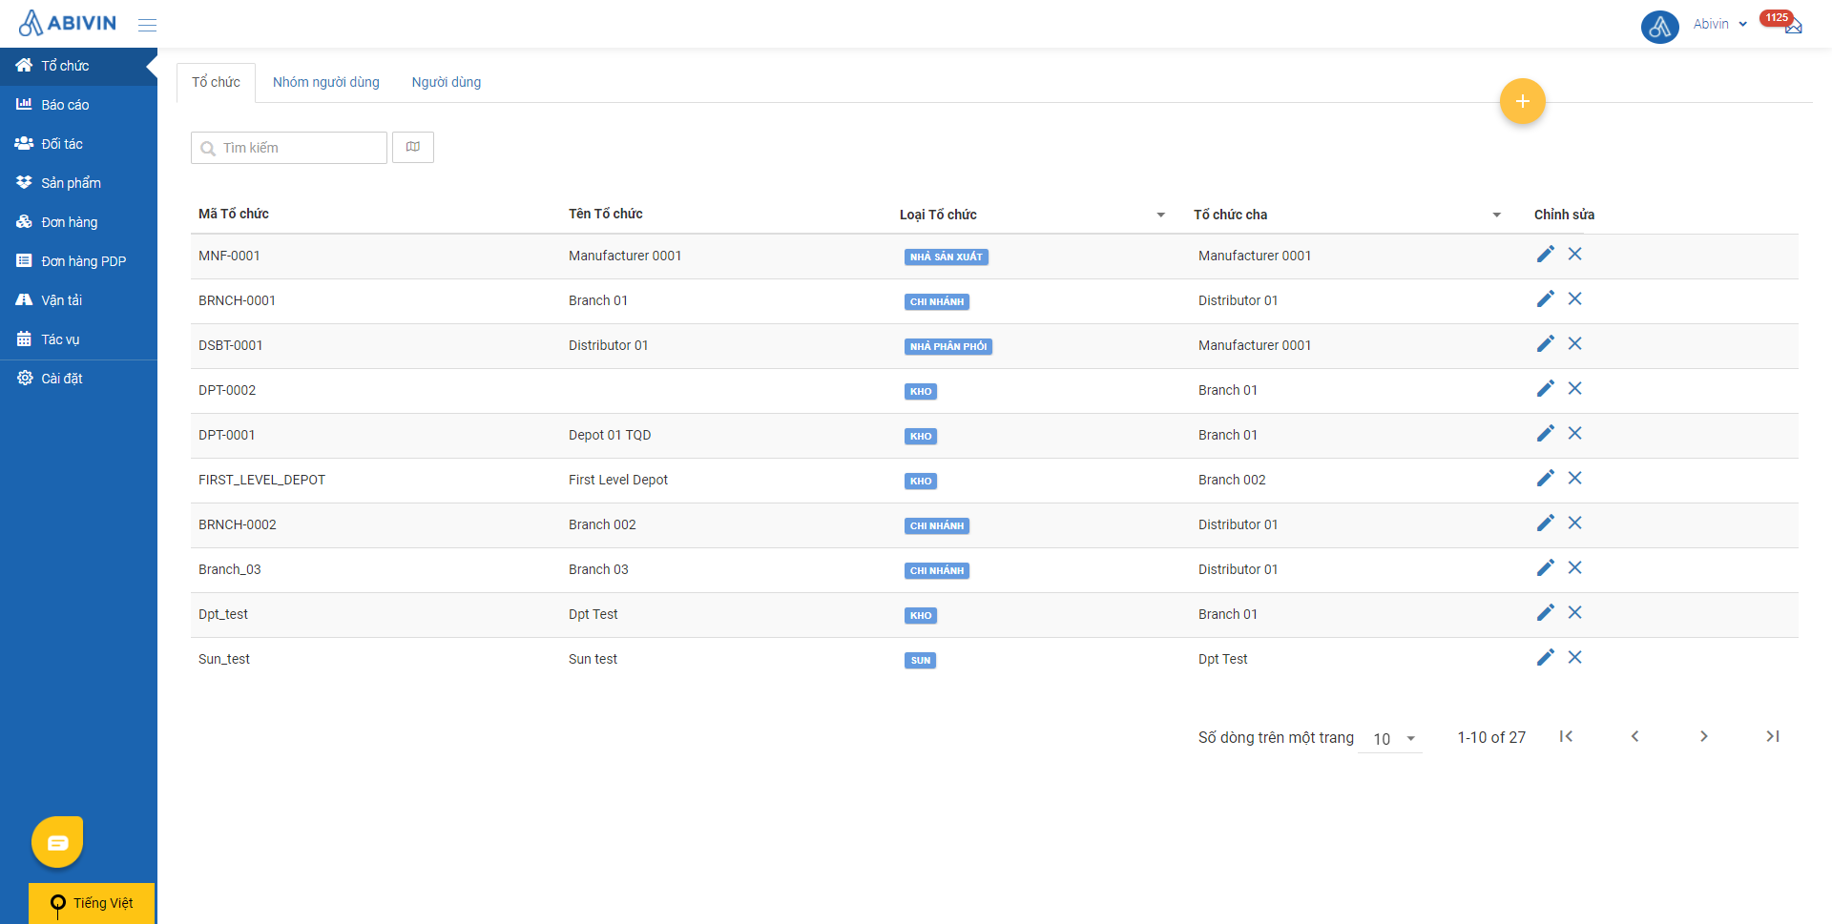Delete the Branch_03 row with the X icon
Screen dimensions: 1832x924
[1575, 567]
